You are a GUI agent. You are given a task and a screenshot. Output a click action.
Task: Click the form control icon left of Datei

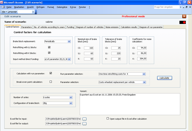pos(3,7)
